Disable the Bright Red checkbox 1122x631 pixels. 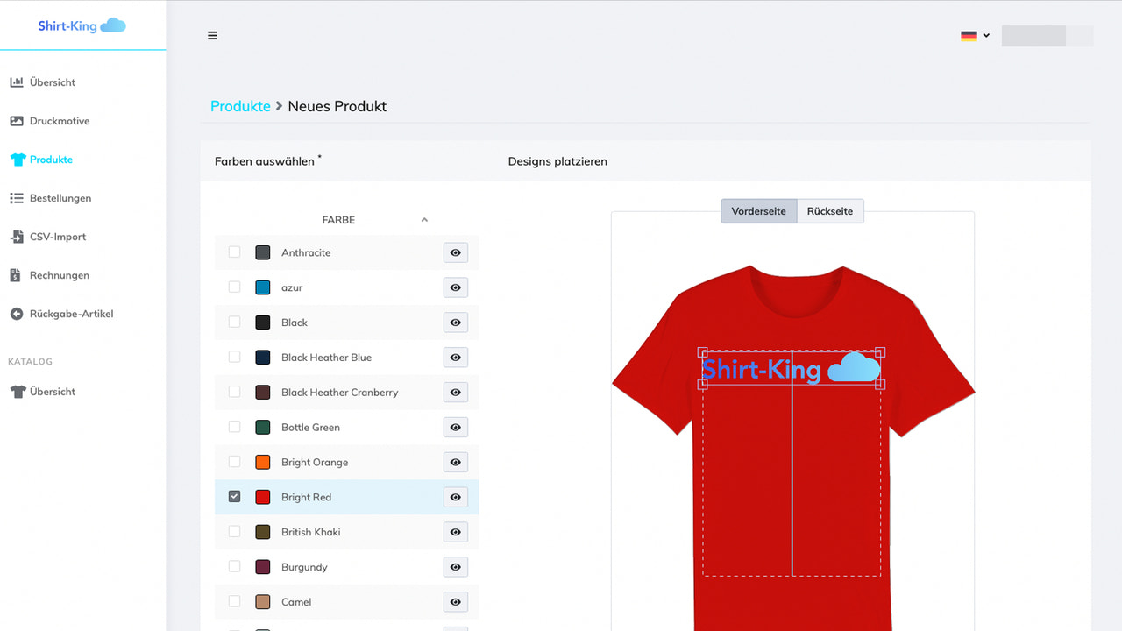(234, 496)
